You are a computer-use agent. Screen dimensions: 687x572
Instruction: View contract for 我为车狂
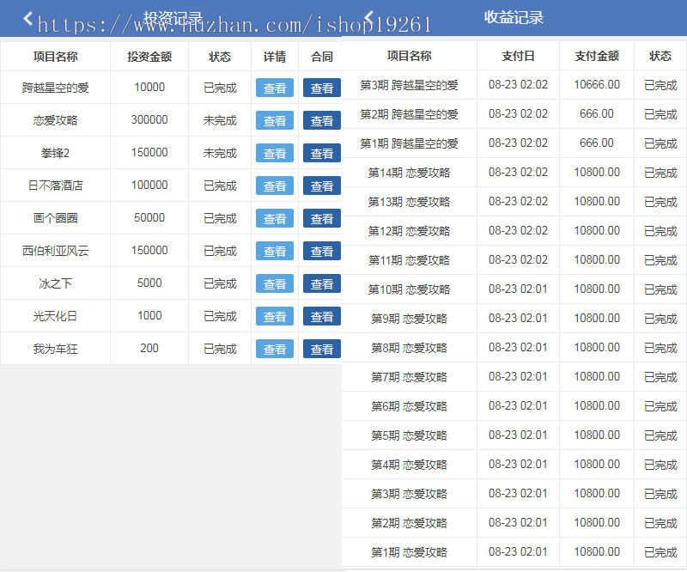click(322, 349)
